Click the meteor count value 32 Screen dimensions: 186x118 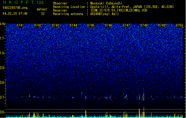pyautogui.click(x=43, y=14)
